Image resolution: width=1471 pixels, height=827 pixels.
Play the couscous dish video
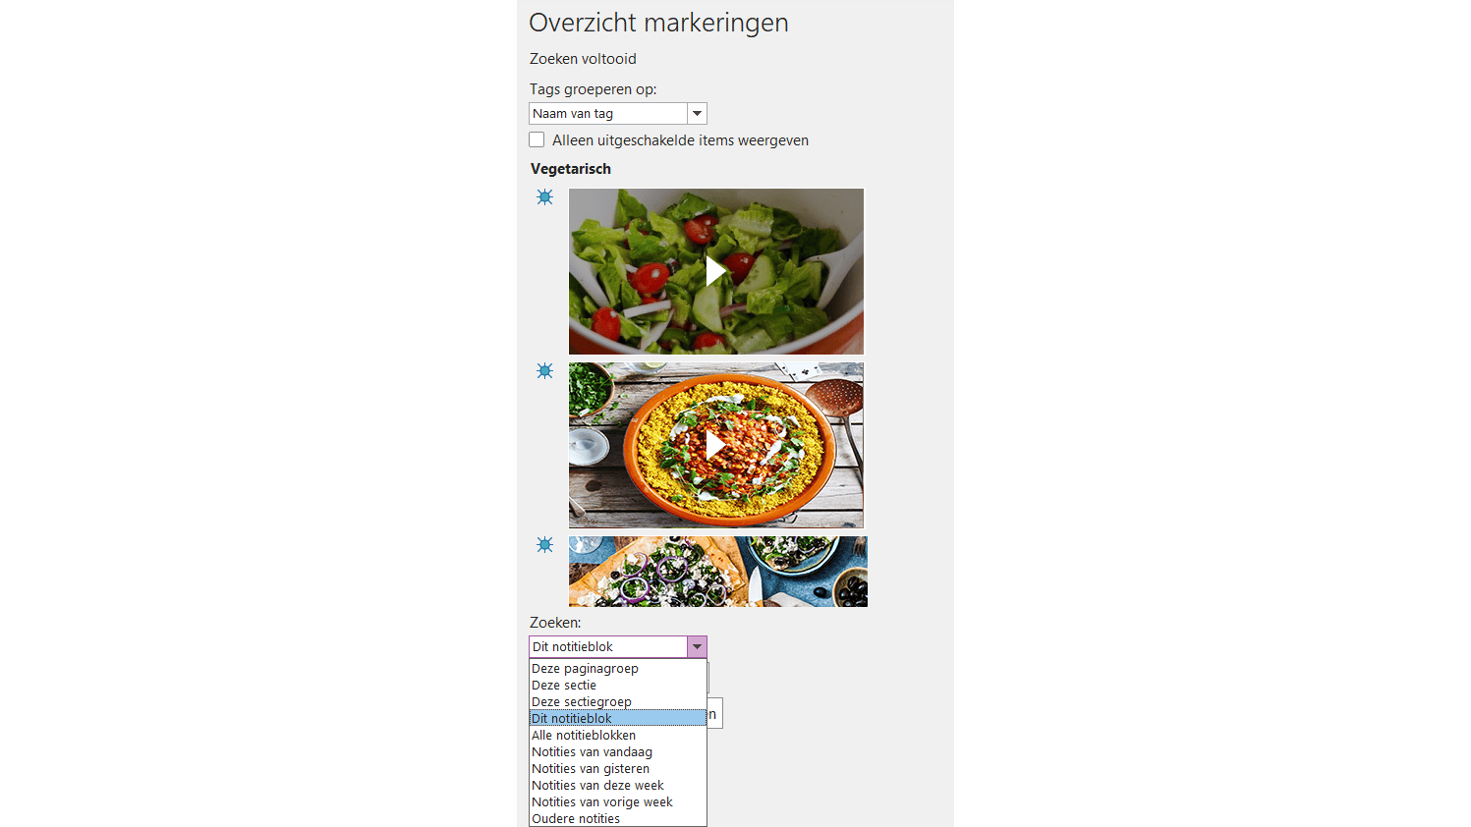tap(716, 446)
